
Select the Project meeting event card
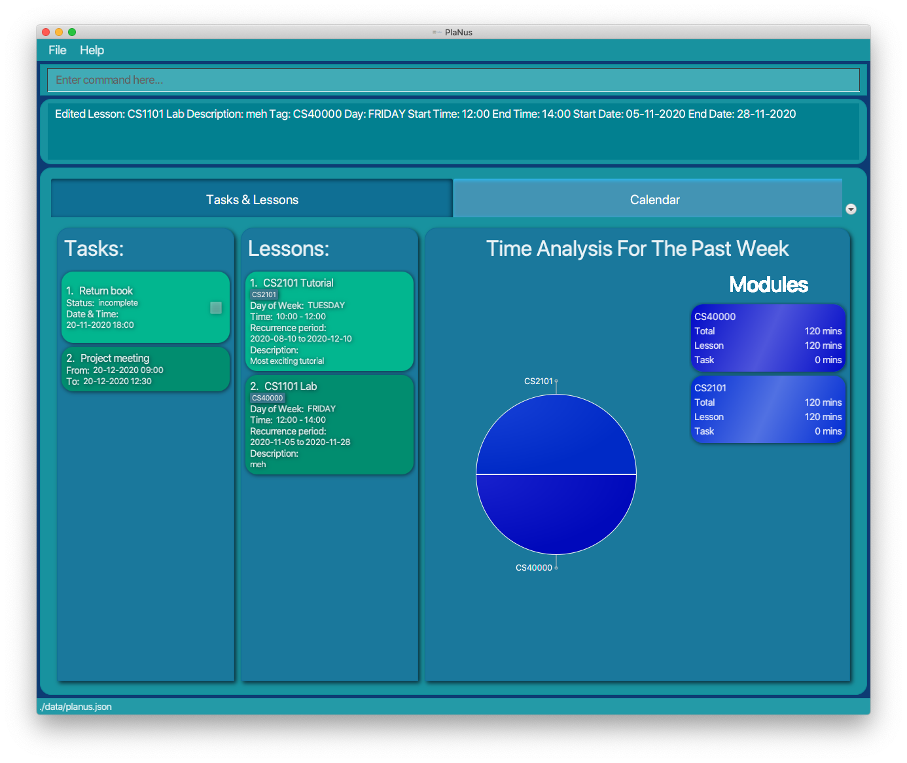point(145,369)
